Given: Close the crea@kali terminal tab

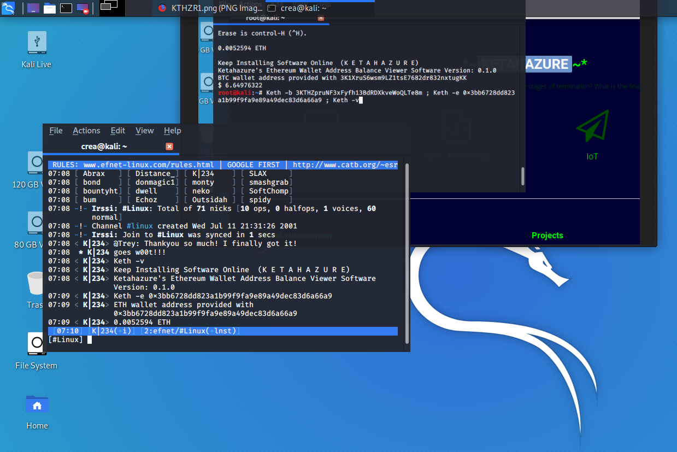Looking at the screenshot, I should click(x=169, y=146).
